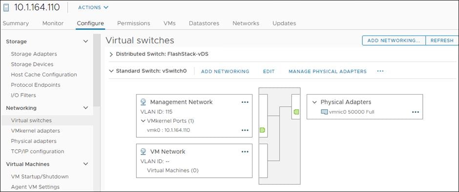Select Host Cache Configuration
The width and height of the screenshot is (459, 192).
pos(44,75)
